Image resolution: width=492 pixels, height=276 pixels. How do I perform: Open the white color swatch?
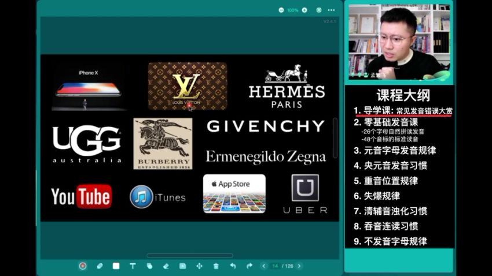pyautogui.click(x=116, y=266)
